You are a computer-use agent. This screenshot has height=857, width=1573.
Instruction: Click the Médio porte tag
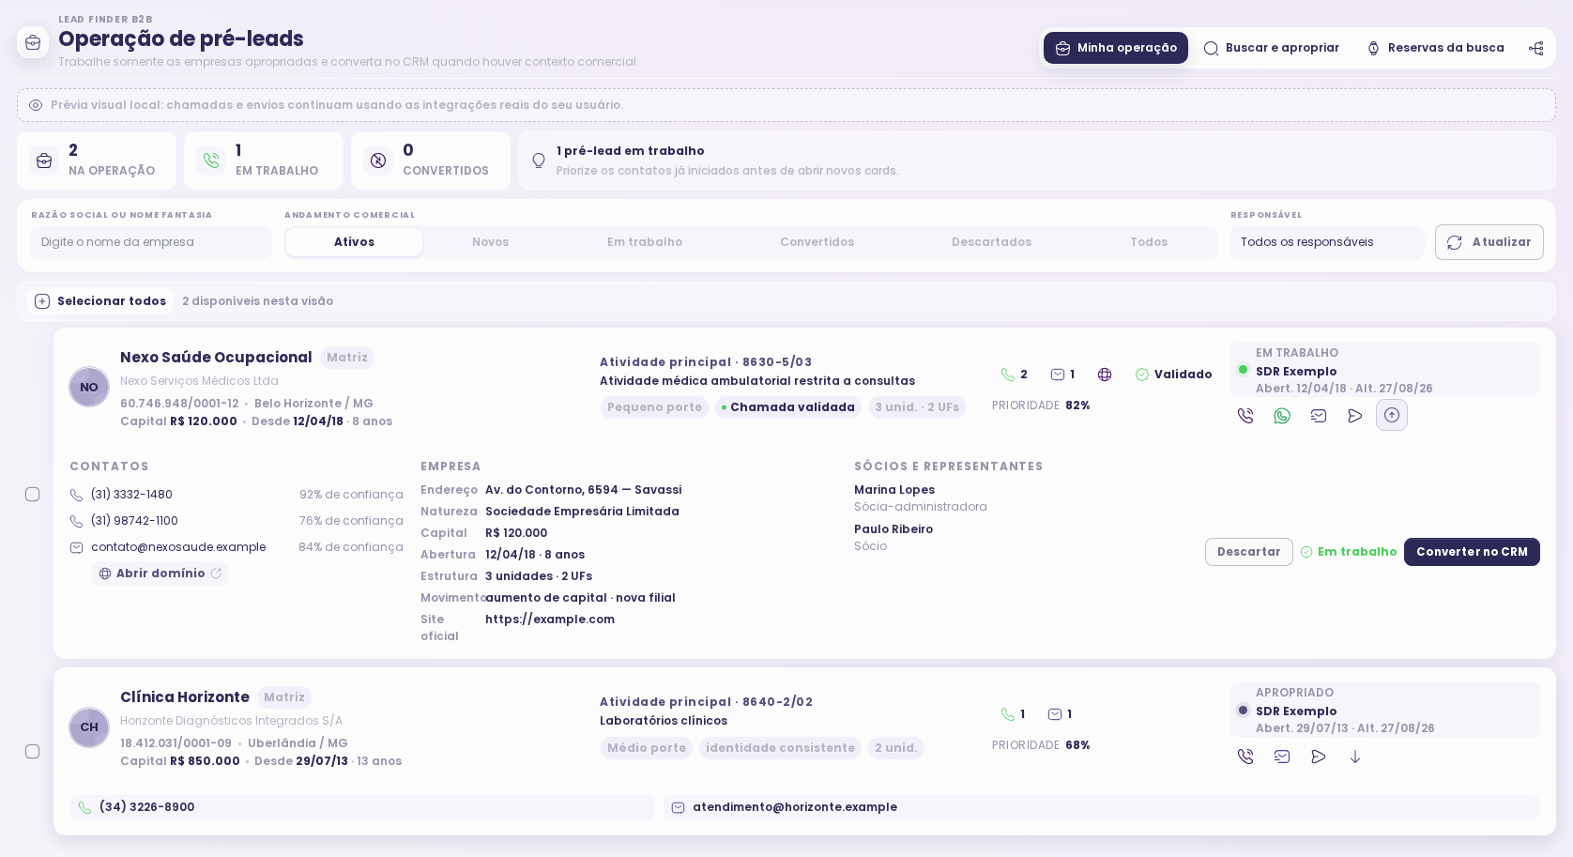coord(647,748)
